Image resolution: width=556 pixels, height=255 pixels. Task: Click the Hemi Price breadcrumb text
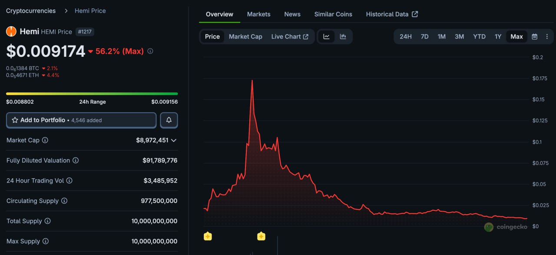(90, 11)
